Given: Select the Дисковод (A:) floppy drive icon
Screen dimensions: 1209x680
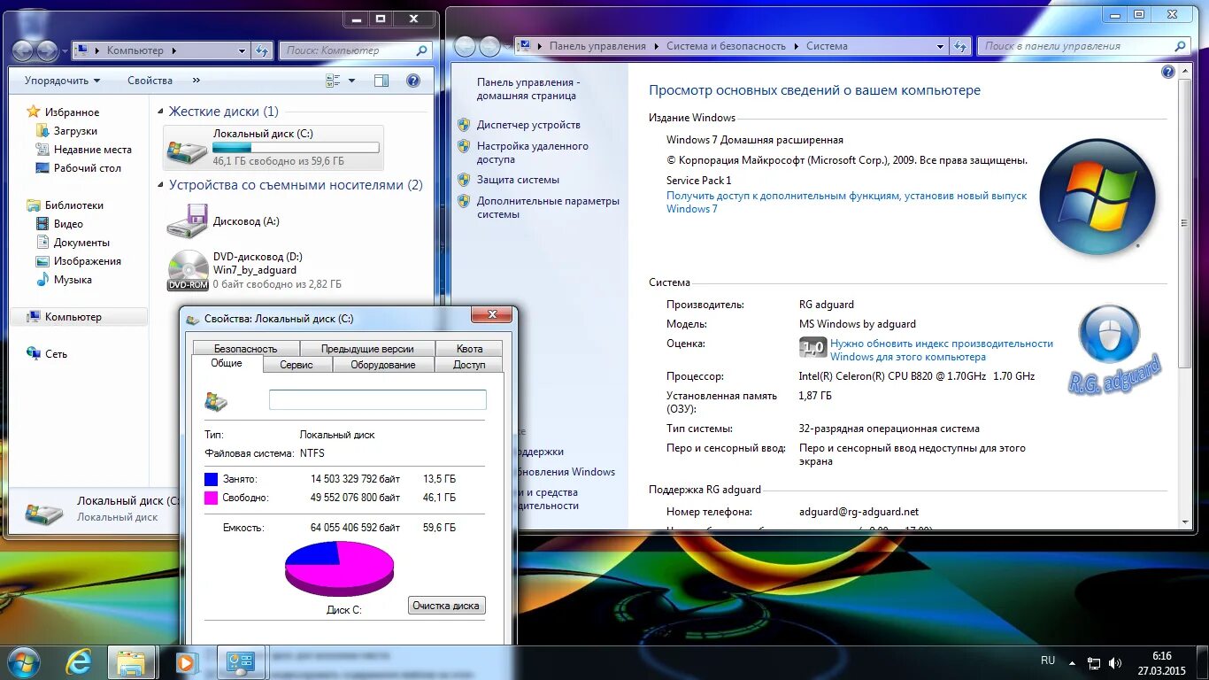Looking at the screenshot, I should coord(187,221).
